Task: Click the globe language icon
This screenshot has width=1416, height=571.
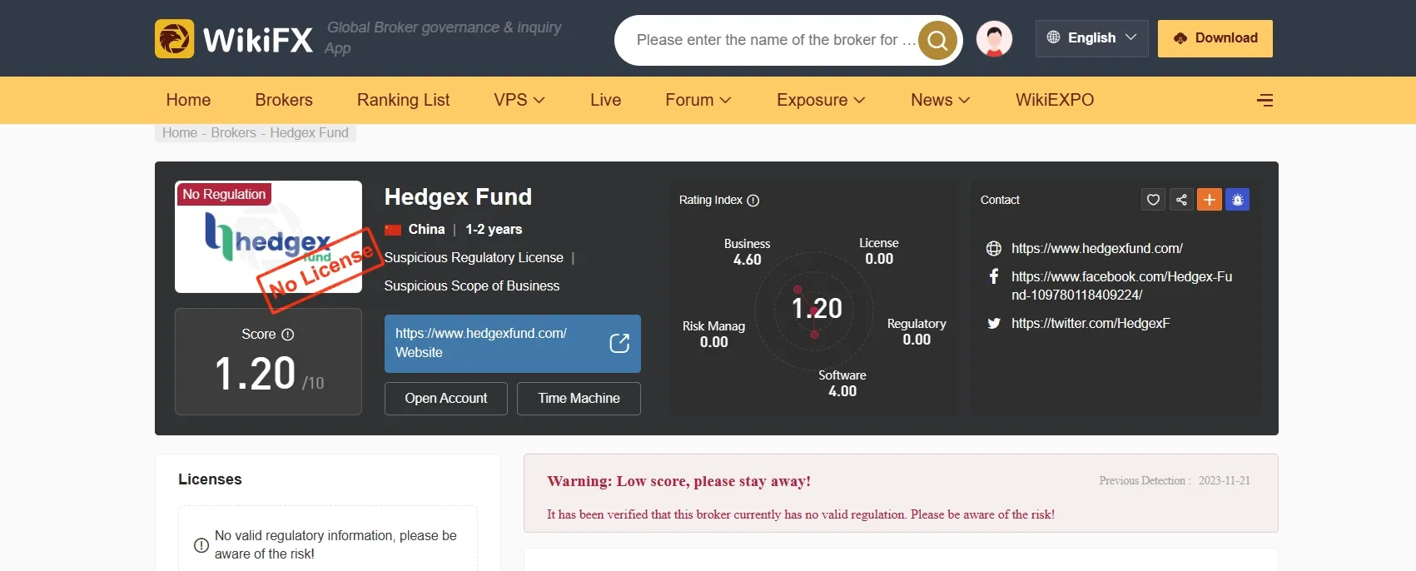Action: [1053, 37]
